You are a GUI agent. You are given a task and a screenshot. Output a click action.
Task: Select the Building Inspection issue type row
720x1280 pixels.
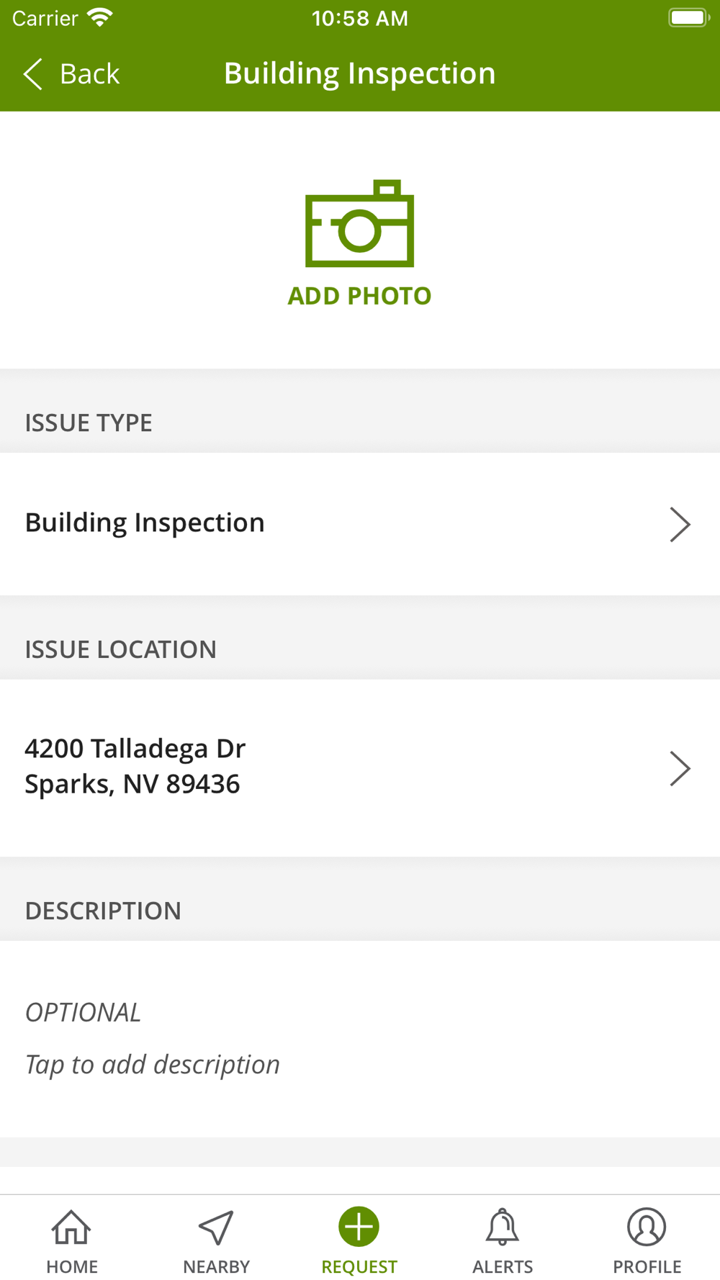tap(288, 523)
